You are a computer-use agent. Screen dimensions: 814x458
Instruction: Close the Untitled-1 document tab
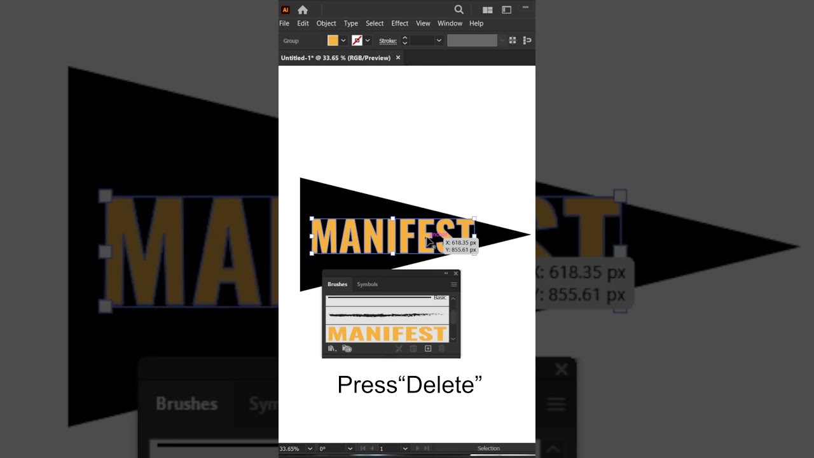[x=398, y=57]
